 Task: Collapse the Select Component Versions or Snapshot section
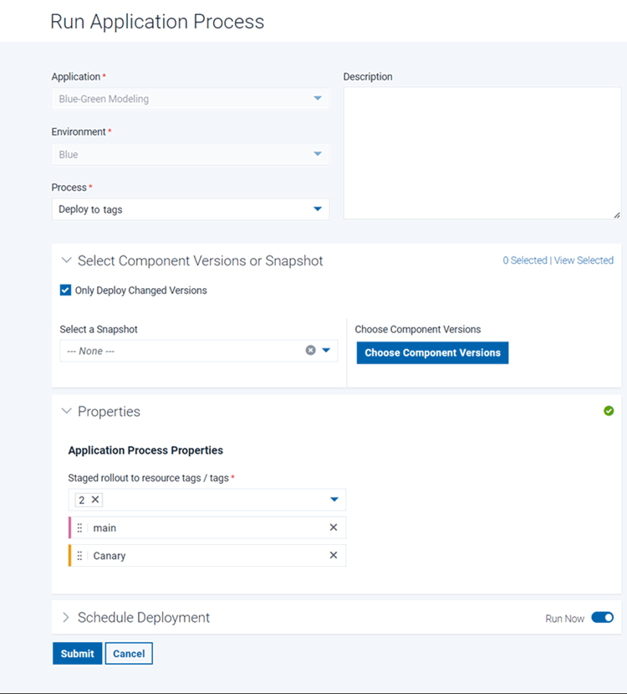(67, 260)
